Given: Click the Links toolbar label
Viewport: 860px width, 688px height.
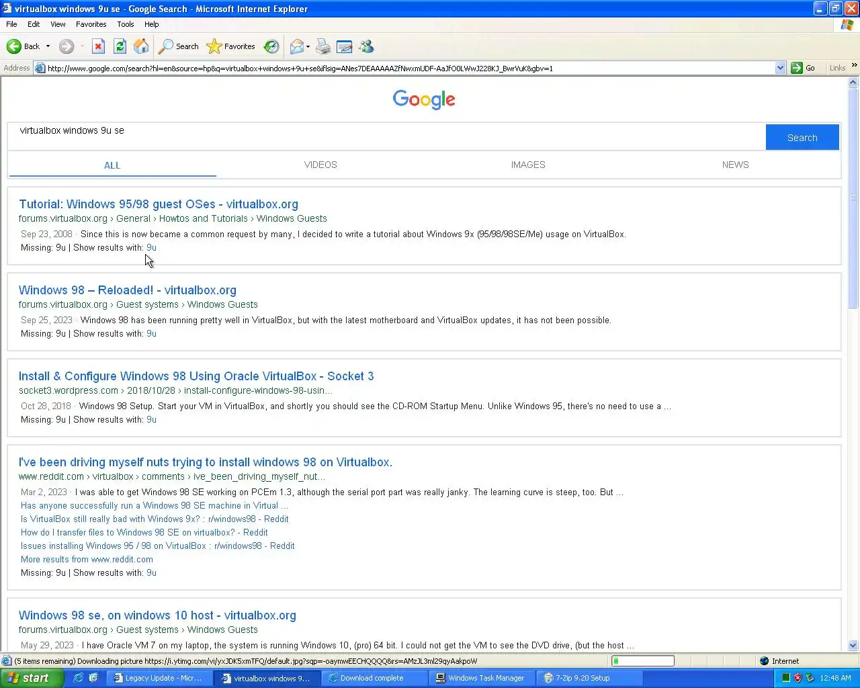Looking at the screenshot, I should click(837, 68).
